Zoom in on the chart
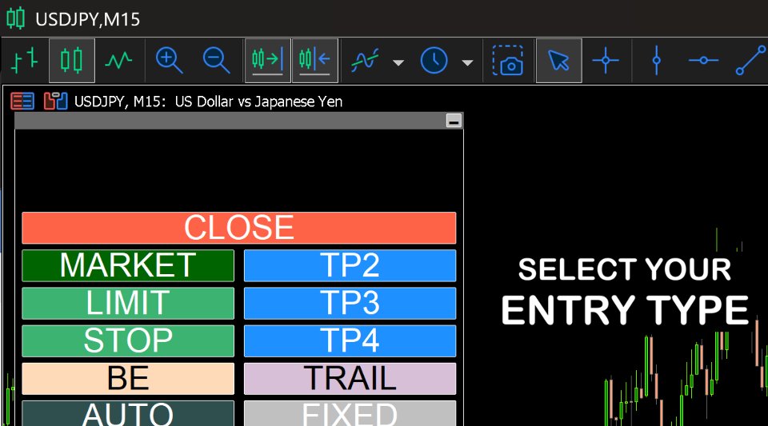768x426 pixels. (x=169, y=61)
